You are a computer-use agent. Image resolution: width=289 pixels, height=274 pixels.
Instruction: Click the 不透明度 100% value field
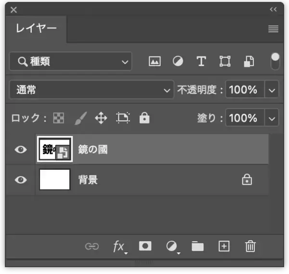tap(245, 90)
